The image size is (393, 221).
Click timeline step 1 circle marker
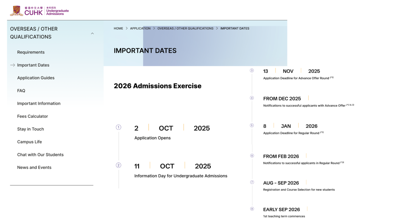coord(118,127)
